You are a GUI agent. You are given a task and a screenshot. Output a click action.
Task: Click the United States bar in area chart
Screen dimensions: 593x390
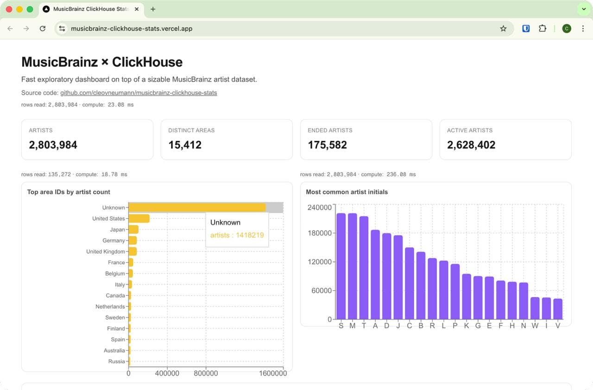pyautogui.click(x=139, y=218)
